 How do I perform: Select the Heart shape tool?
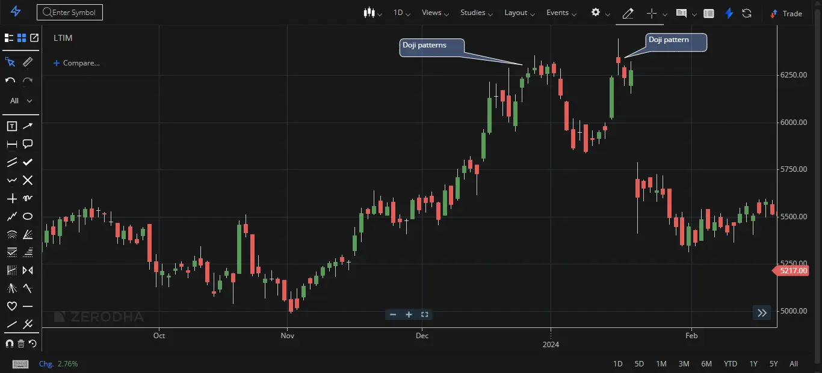tap(11, 306)
